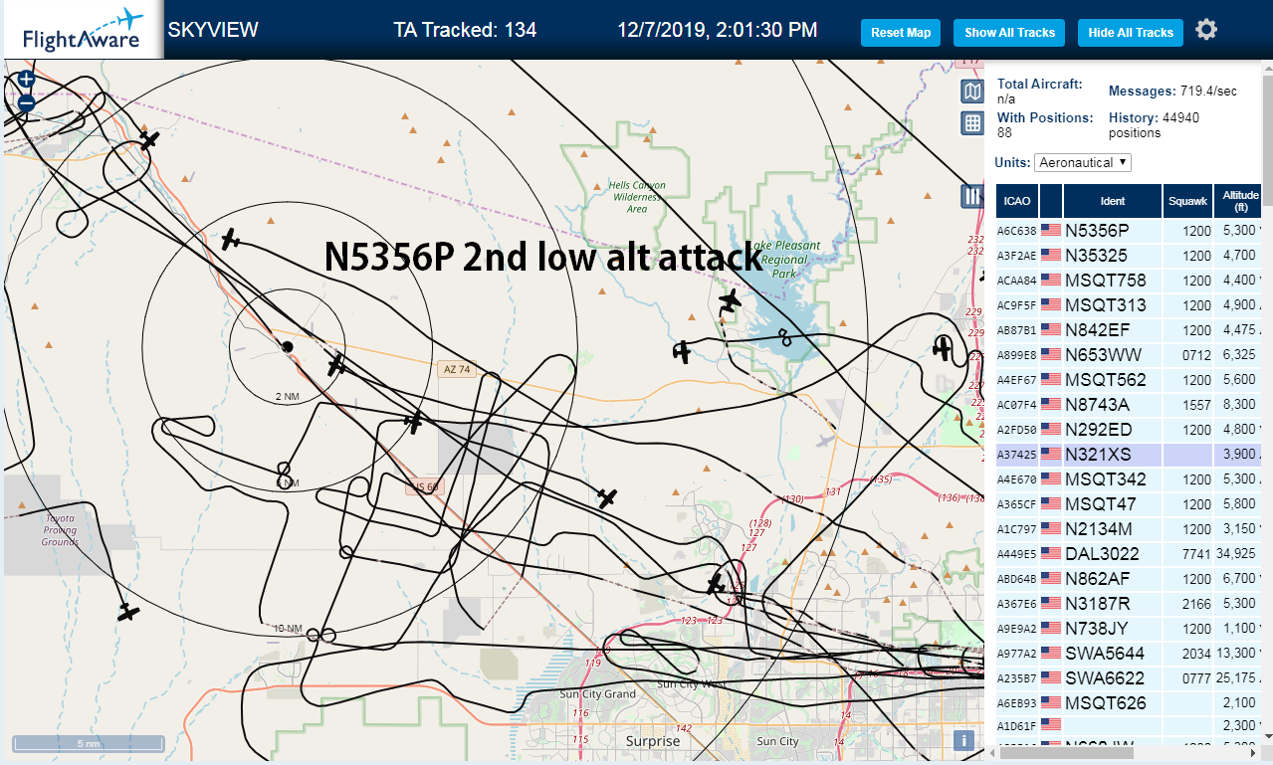Click altitude 34,925 cell
The height and width of the screenshot is (765, 1273).
1238,554
